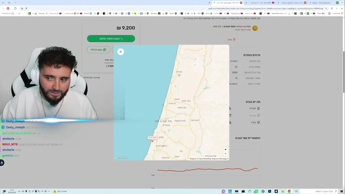Screen dimensions: 345x194
Task: Click the property value history heading
Action: 248,138
